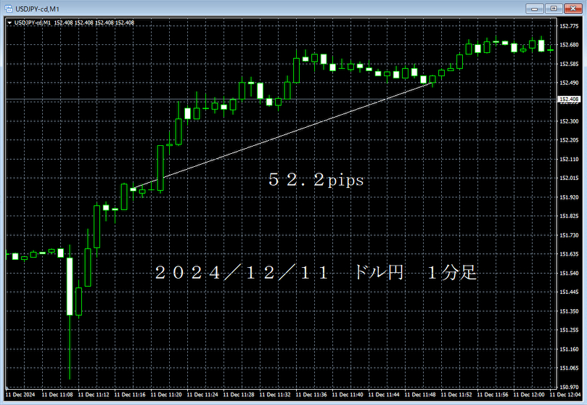
Task: Close the USDJPY-cd,M1 chart window
Action: (572, 9)
